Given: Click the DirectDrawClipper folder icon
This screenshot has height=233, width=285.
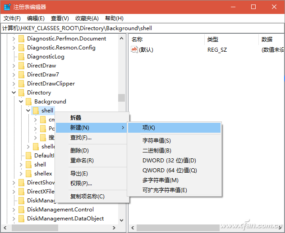Looking at the screenshot, I should click(x=22, y=84).
